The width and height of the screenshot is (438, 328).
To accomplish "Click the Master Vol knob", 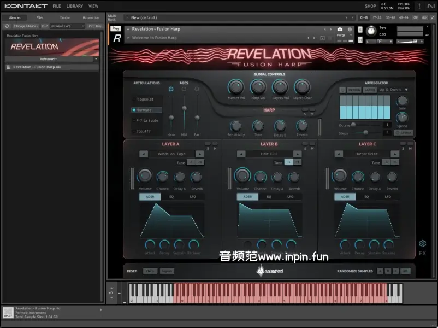I will (x=236, y=86).
